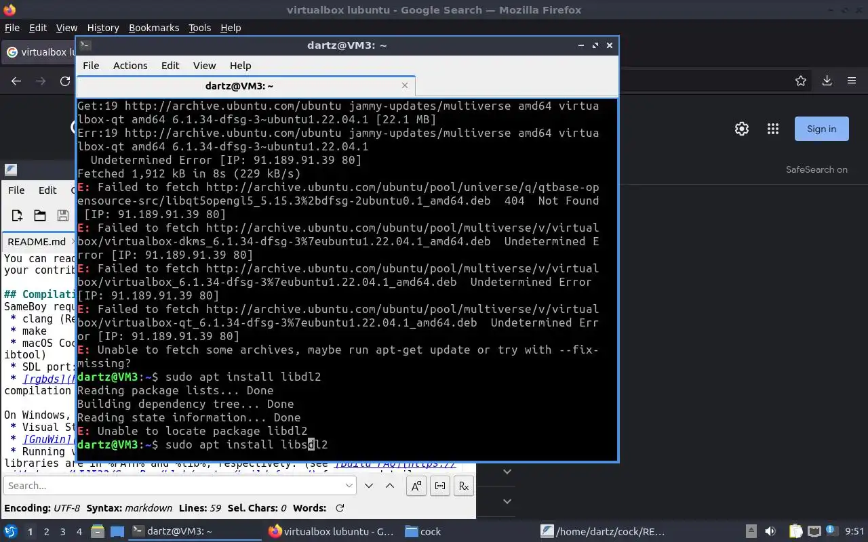Viewport: 868px width, 542px height.
Task: Open the terminal File menu
Action: (91, 66)
